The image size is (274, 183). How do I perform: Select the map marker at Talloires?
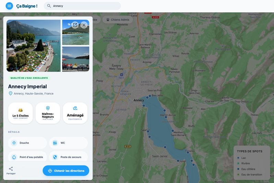188,152
